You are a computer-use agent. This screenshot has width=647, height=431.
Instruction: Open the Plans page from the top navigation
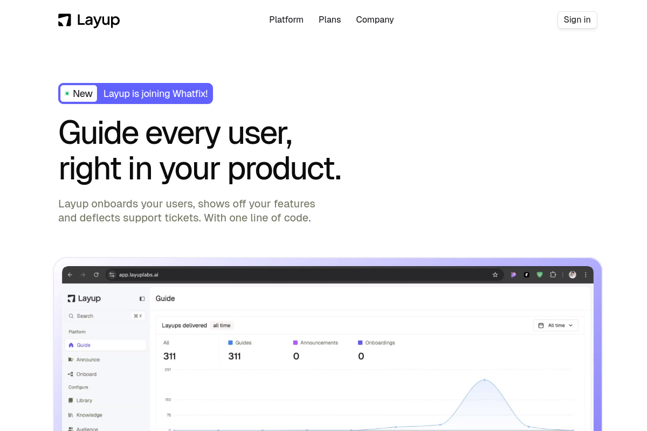pyautogui.click(x=330, y=19)
